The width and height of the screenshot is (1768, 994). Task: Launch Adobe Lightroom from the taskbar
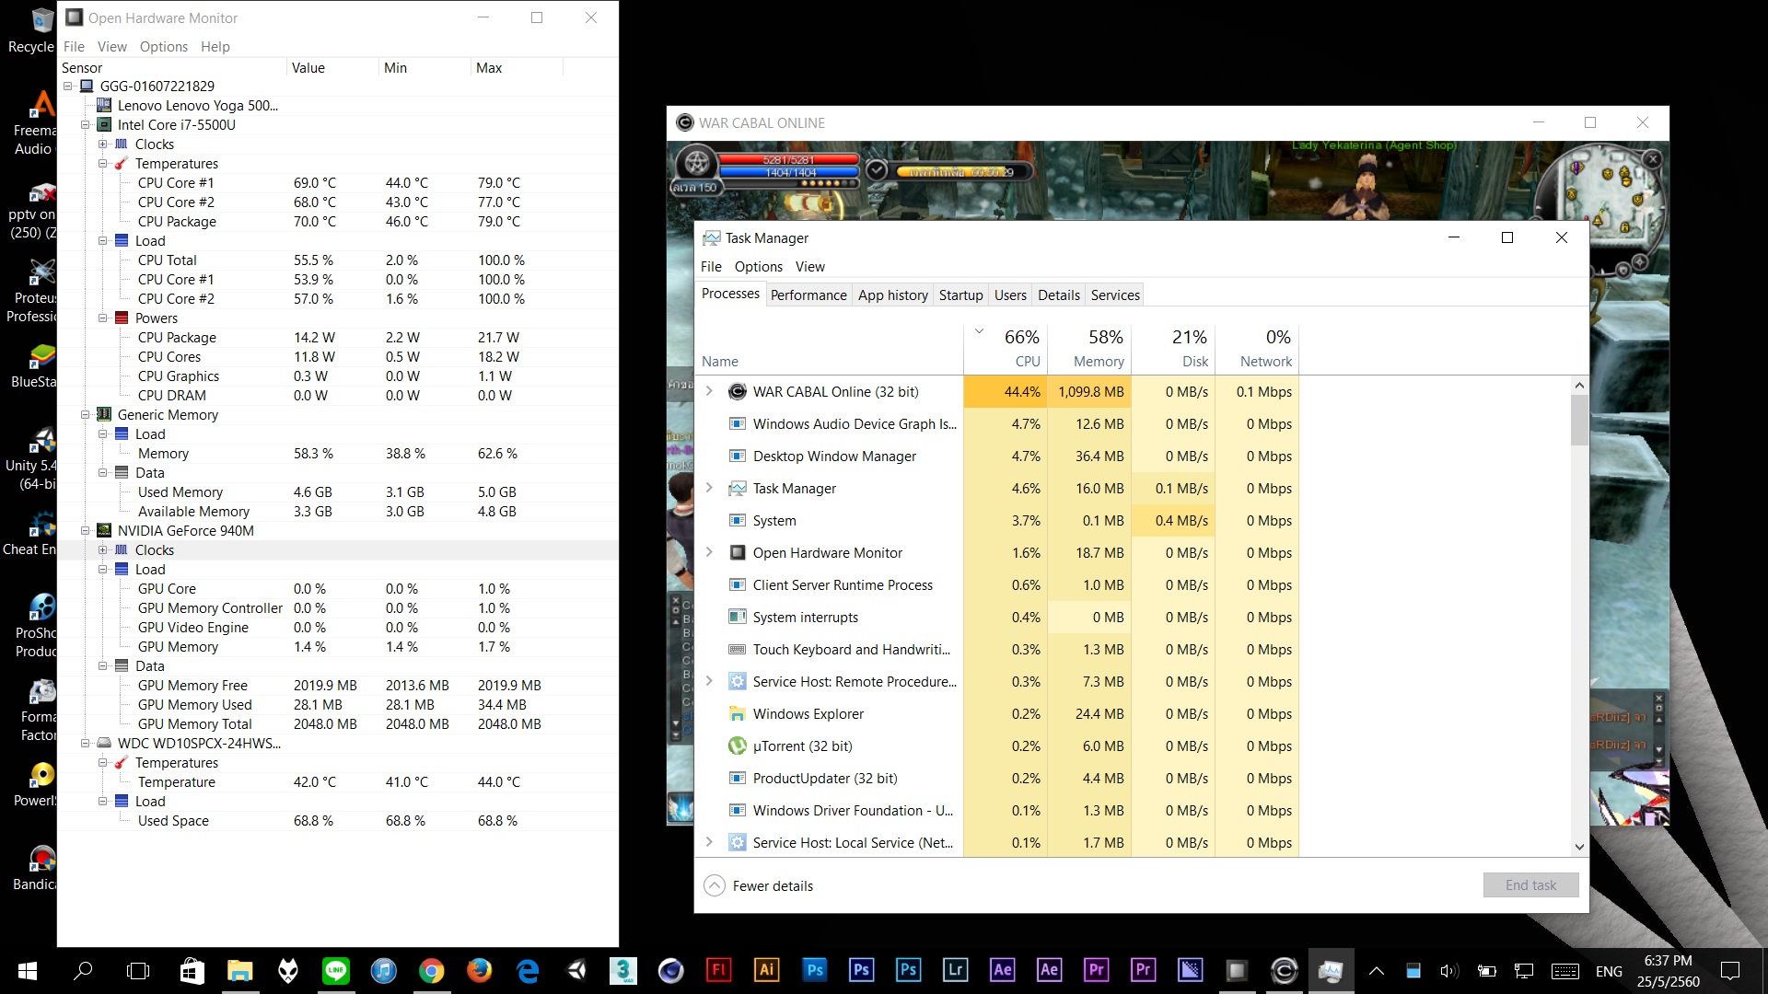point(955,970)
